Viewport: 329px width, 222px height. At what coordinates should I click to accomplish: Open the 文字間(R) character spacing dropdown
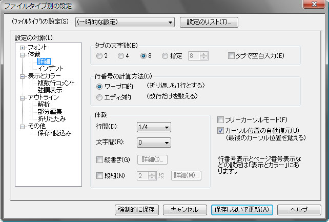pos(154,143)
